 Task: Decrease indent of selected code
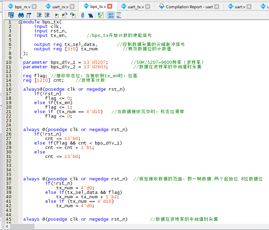(x=47, y=15)
